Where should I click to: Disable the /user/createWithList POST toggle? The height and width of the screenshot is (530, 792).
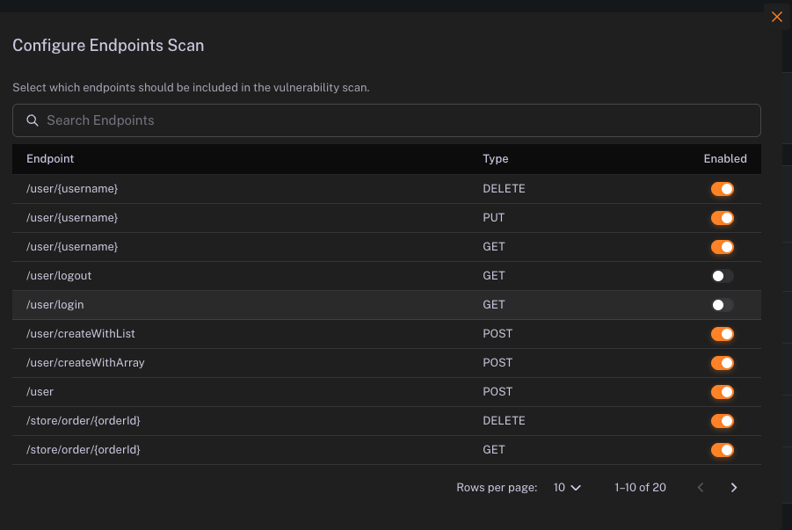tap(723, 333)
